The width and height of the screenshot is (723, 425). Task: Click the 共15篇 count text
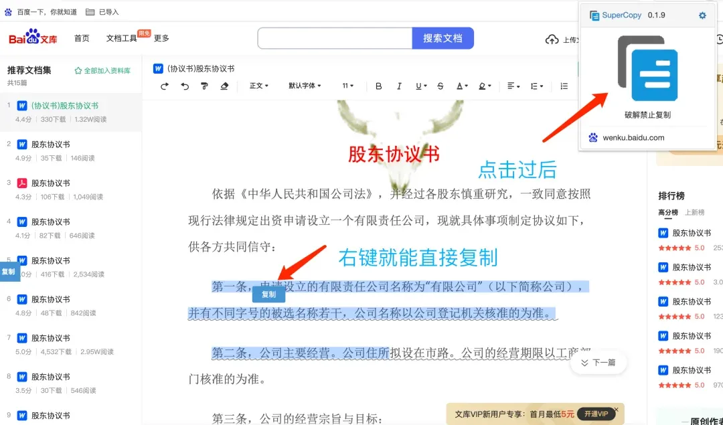pyautogui.click(x=17, y=83)
